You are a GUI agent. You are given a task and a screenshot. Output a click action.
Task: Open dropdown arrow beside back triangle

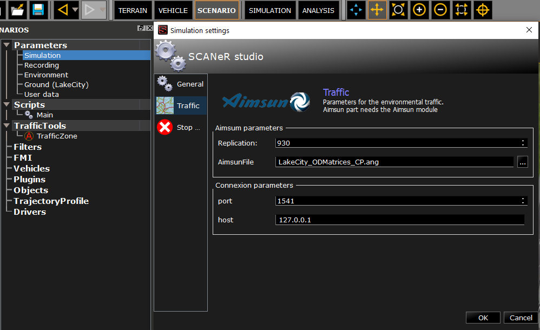[x=75, y=10]
